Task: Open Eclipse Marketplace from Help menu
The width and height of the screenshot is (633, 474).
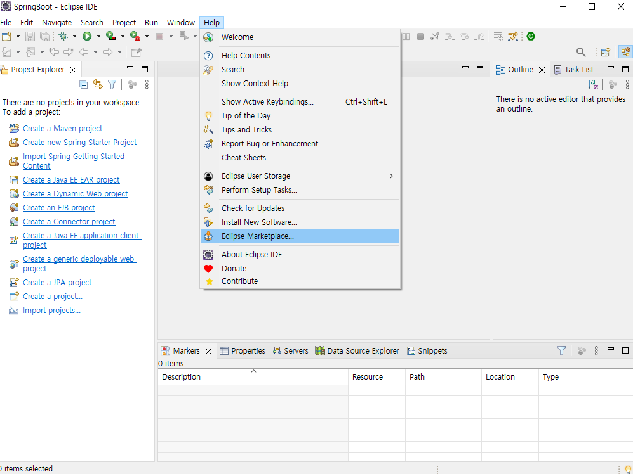Action: tap(300, 236)
